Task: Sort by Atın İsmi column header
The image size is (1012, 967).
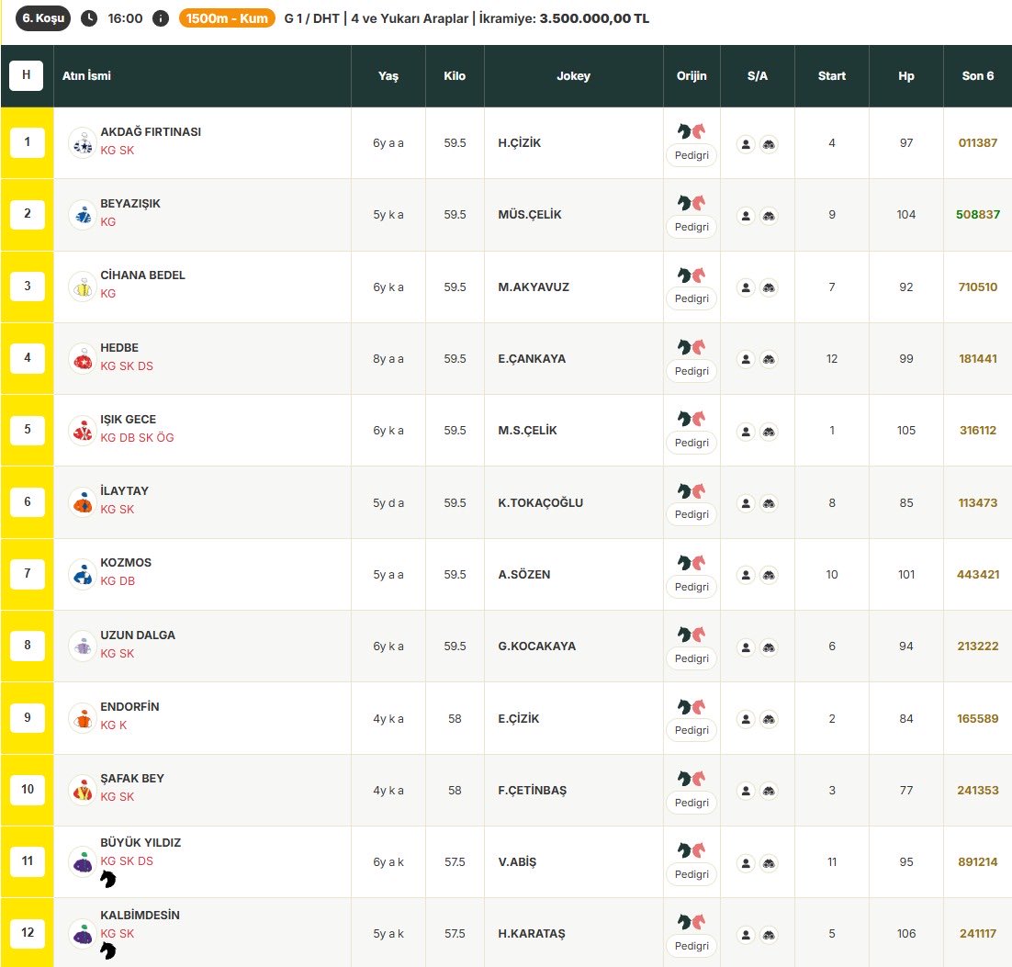Action: point(86,76)
